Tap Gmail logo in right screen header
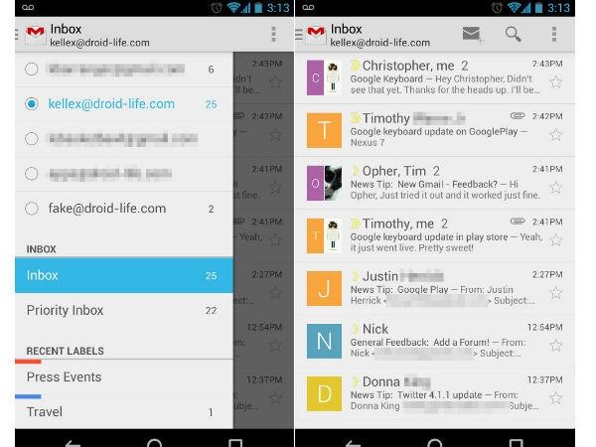 point(316,35)
